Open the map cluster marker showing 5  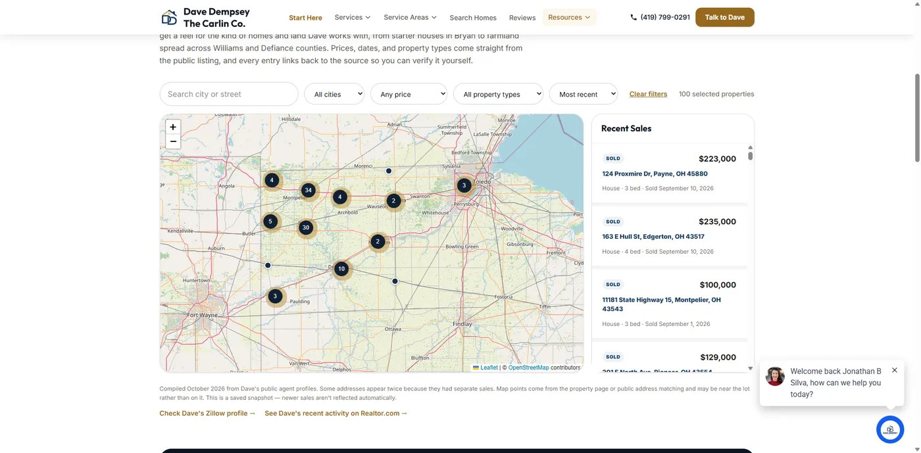click(x=270, y=222)
